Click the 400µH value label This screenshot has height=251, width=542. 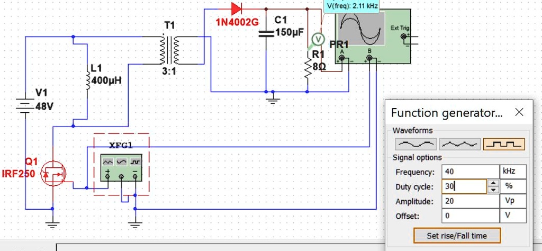point(106,80)
